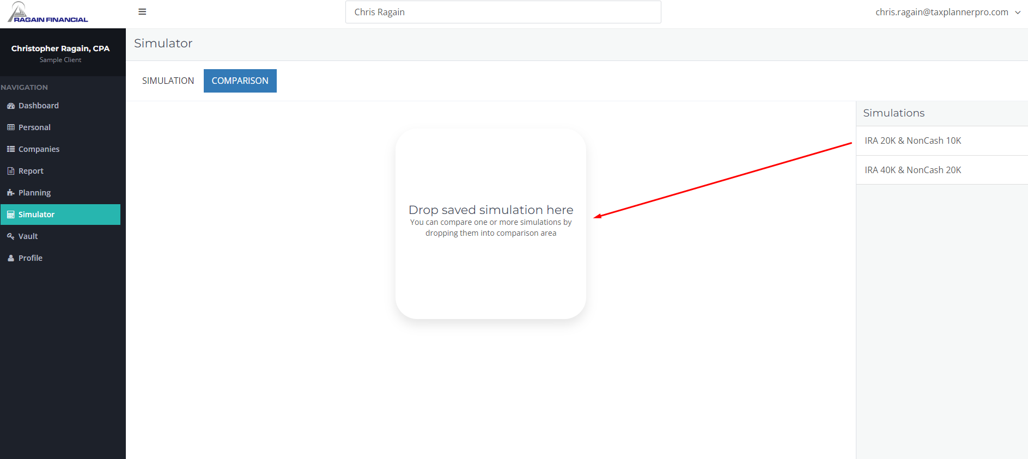Expand the account dropdown chevron
1028x459 pixels.
tap(1018, 13)
